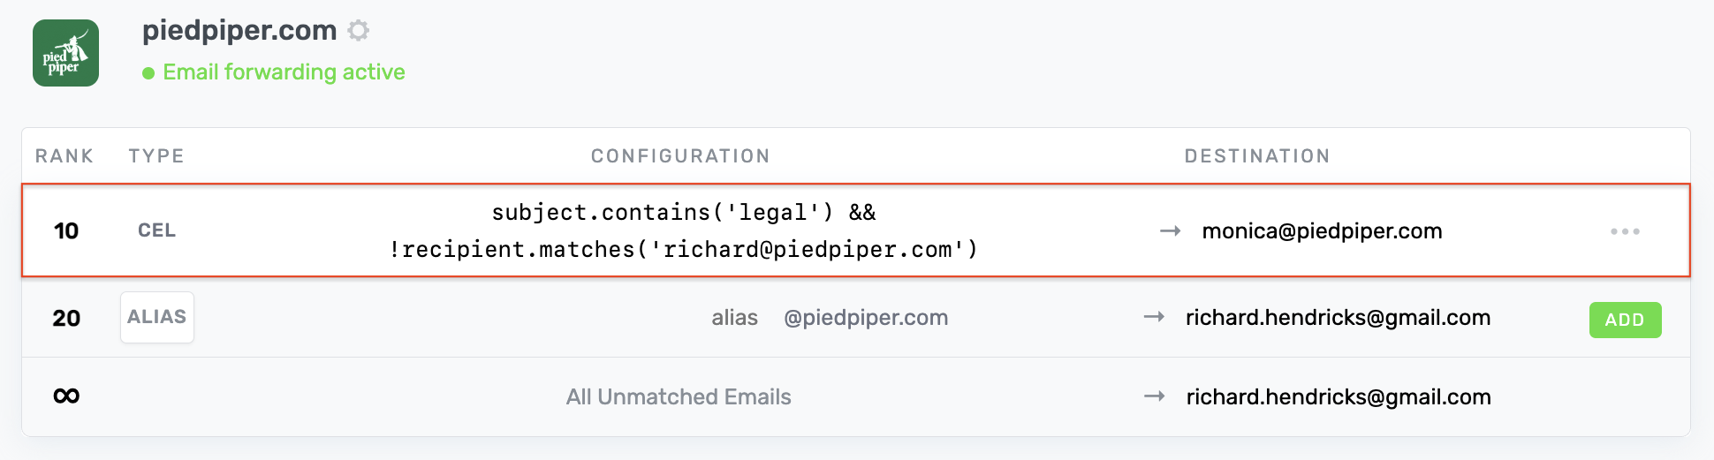
Task: Click the All Unmatched Emails label
Action: pyautogui.click(x=679, y=397)
